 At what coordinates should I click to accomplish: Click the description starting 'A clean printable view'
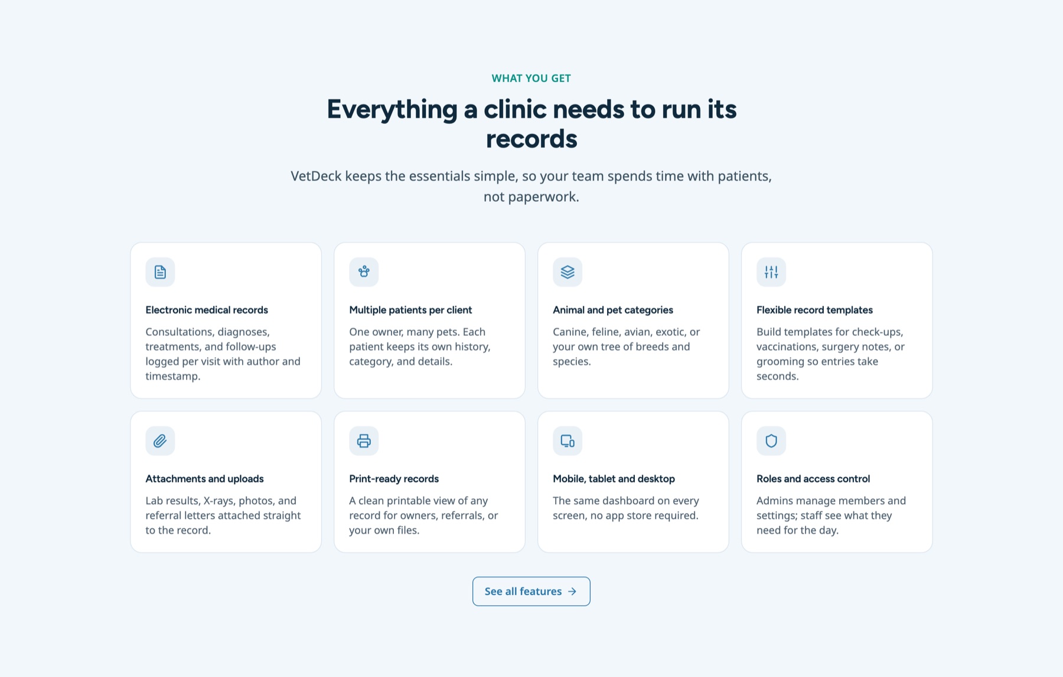coord(423,515)
